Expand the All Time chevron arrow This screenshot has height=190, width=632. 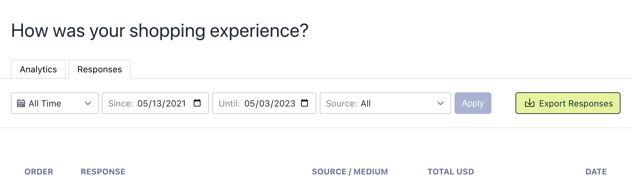88,103
